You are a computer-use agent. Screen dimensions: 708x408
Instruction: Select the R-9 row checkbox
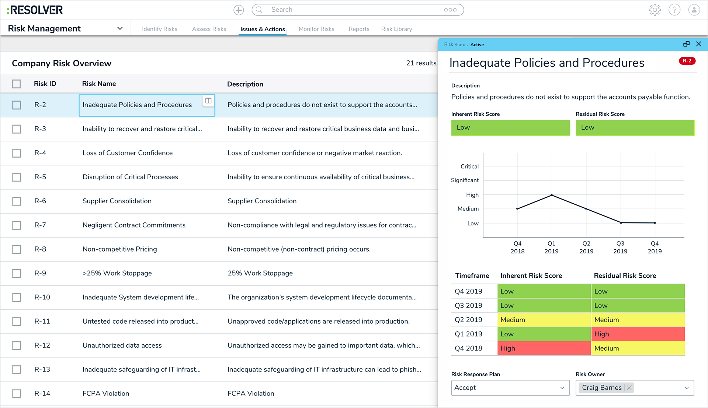click(x=17, y=273)
